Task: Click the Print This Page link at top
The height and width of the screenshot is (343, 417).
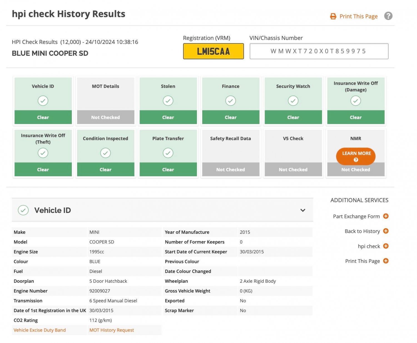Action: tap(358, 16)
